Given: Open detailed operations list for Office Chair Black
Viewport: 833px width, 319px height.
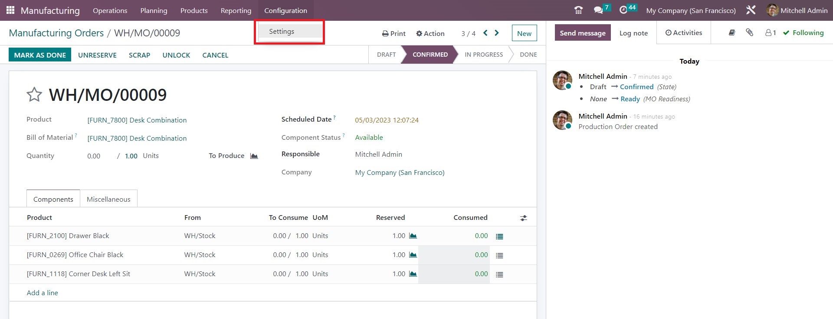Looking at the screenshot, I should coord(499,255).
